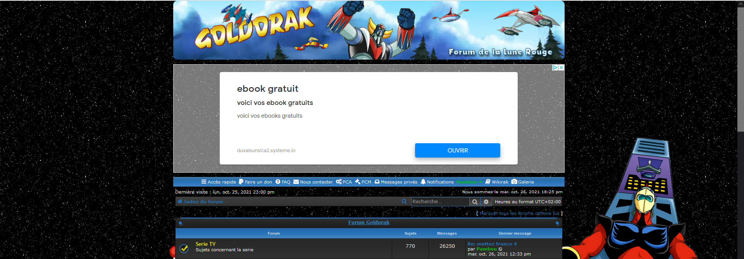Screen dimensions: 744x259
Task: Go to Index du forum home
Action: [200, 202]
